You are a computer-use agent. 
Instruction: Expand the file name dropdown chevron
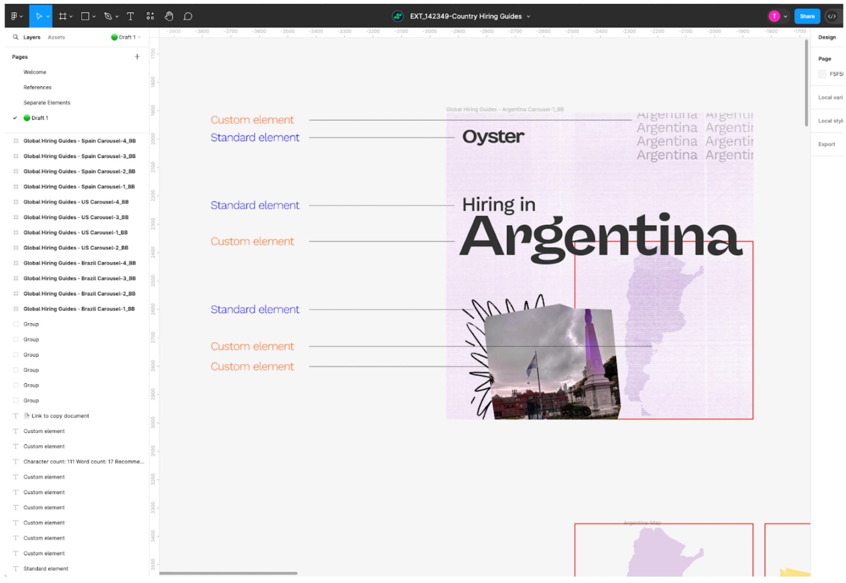point(529,17)
